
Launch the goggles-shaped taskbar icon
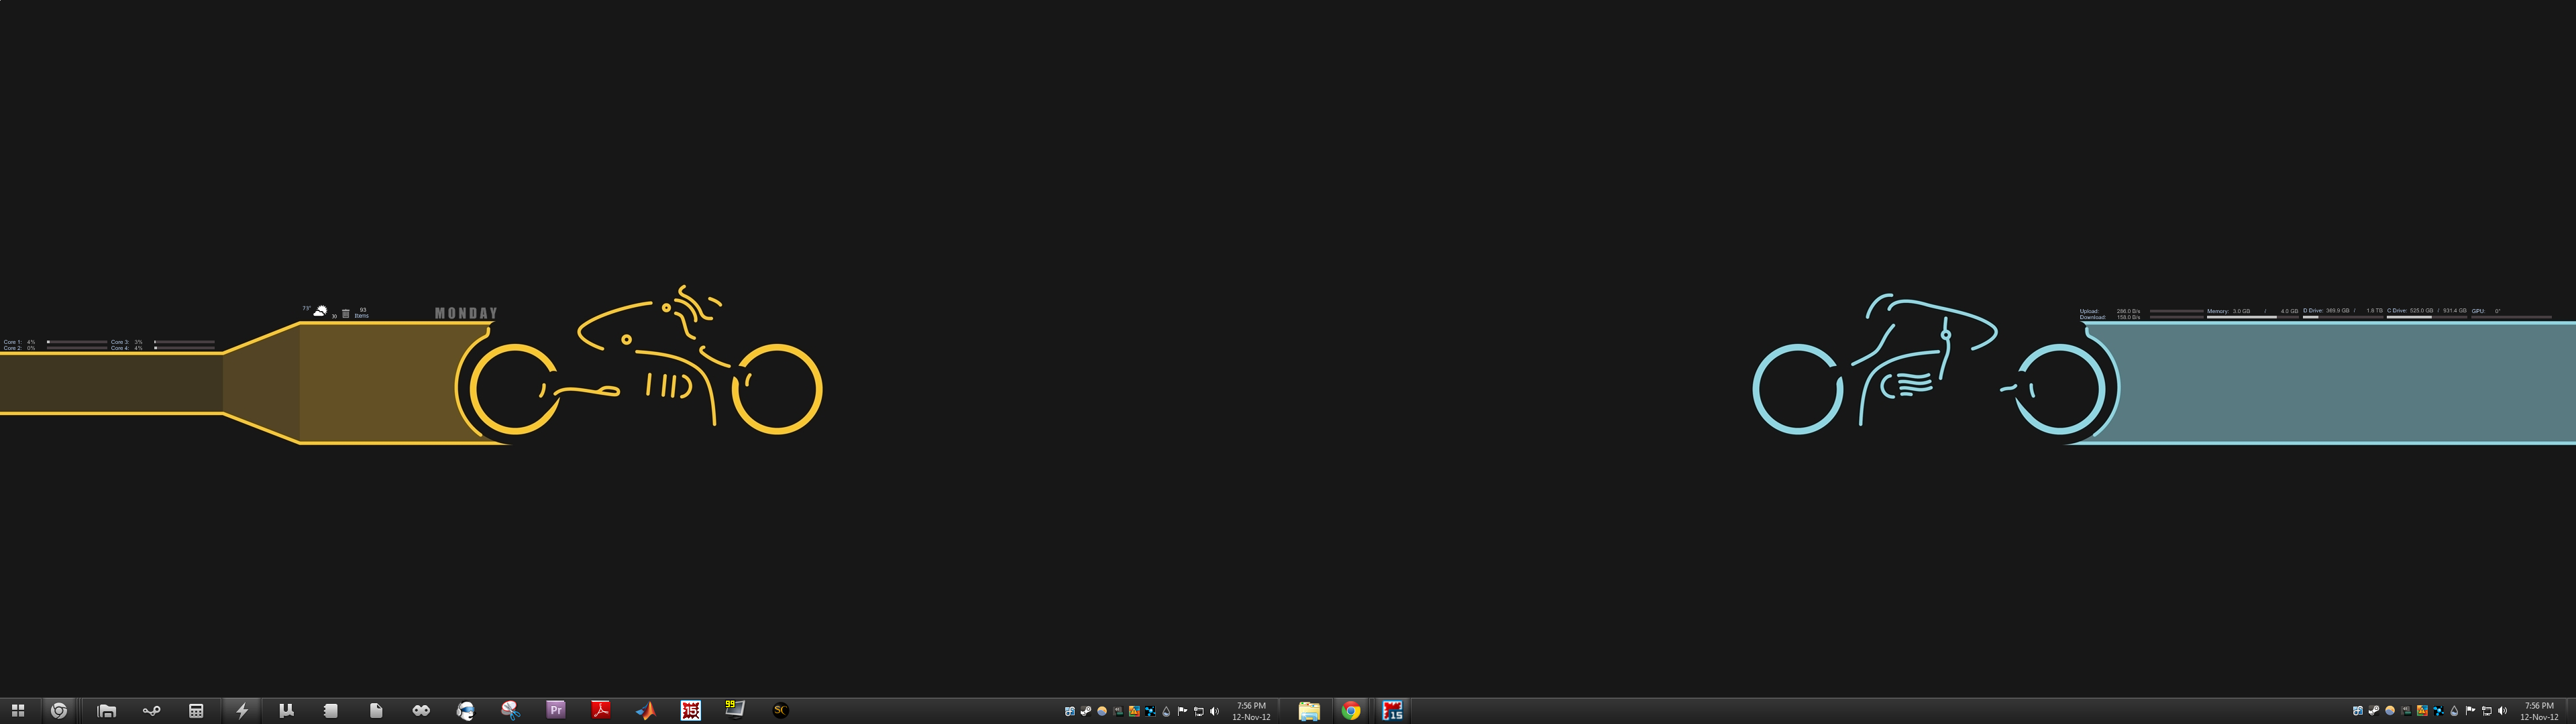[x=421, y=711]
